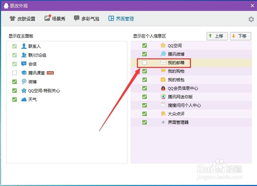Open the 多彩气泡 tab
Viewport: 257px width, 186px height.
point(86,18)
